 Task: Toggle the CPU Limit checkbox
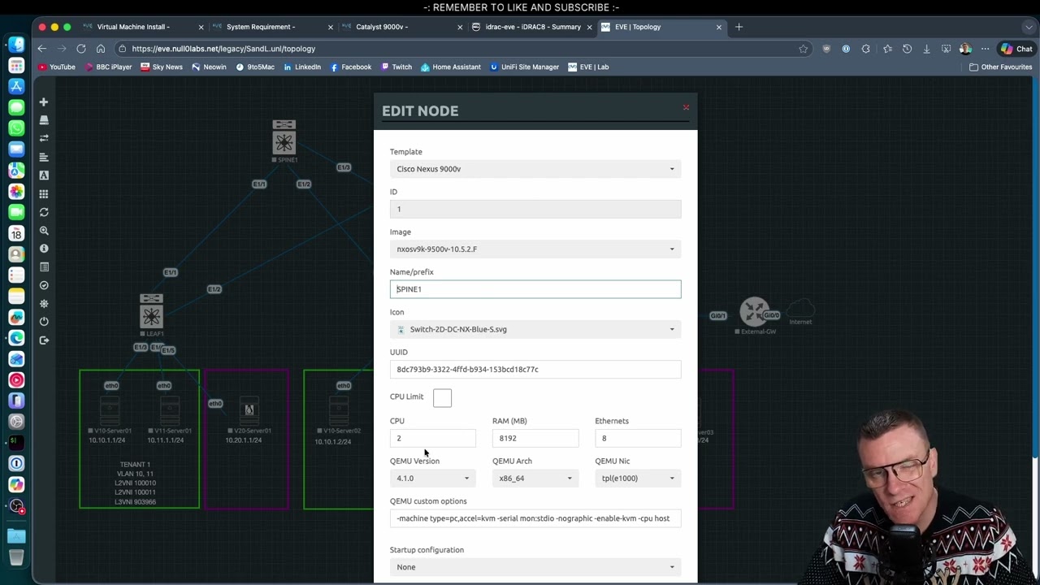pyautogui.click(x=442, y=397)
